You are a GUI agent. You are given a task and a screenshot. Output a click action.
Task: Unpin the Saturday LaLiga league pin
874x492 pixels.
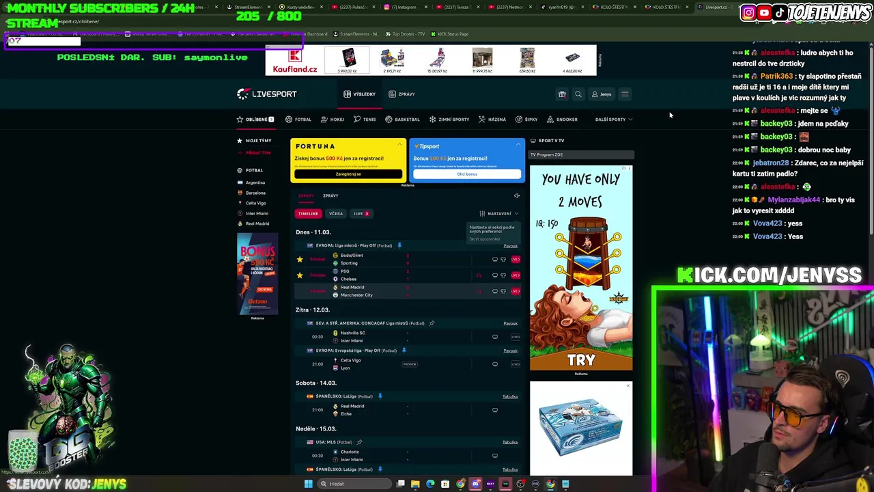point(380,396)
